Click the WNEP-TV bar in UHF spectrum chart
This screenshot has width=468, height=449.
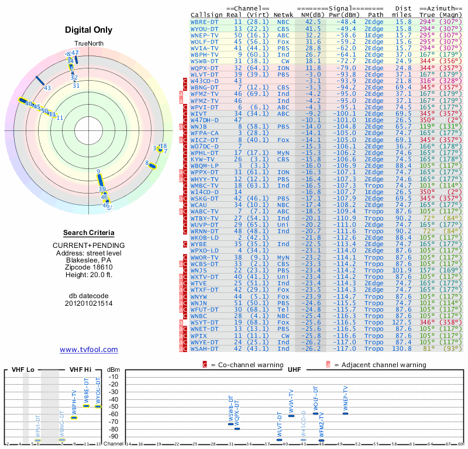pyautogui.click(x=345, y=413)
